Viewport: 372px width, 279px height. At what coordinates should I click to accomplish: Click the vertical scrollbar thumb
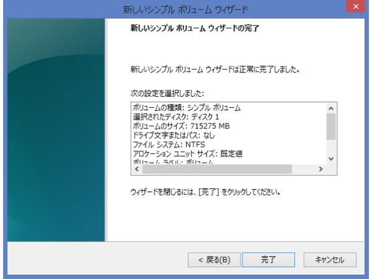pos(330,126)
